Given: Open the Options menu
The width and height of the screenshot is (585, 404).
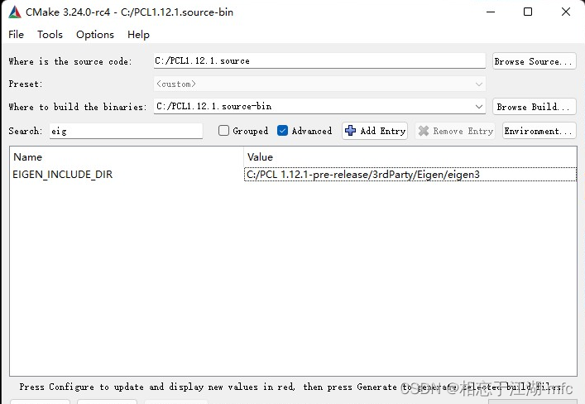Looking at the screenshot, I should pos(95,35).
